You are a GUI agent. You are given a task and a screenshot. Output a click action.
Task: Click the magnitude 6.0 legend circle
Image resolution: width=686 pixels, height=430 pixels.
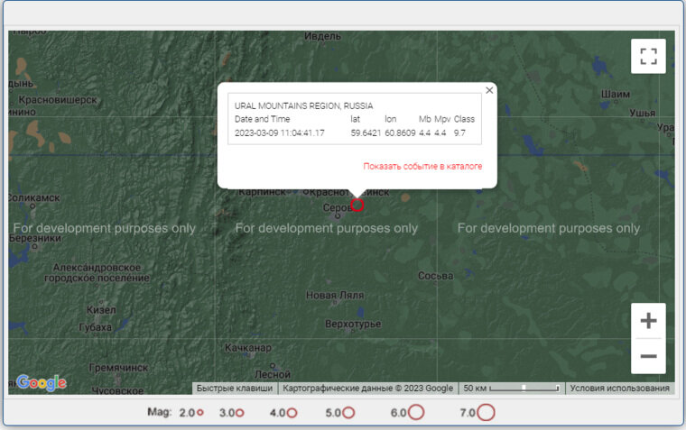(x=416, y=412)
